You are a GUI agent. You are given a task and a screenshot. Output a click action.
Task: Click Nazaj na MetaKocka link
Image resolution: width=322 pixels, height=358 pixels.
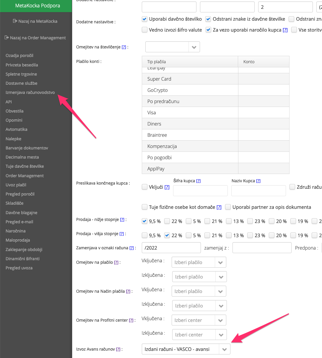38,21
